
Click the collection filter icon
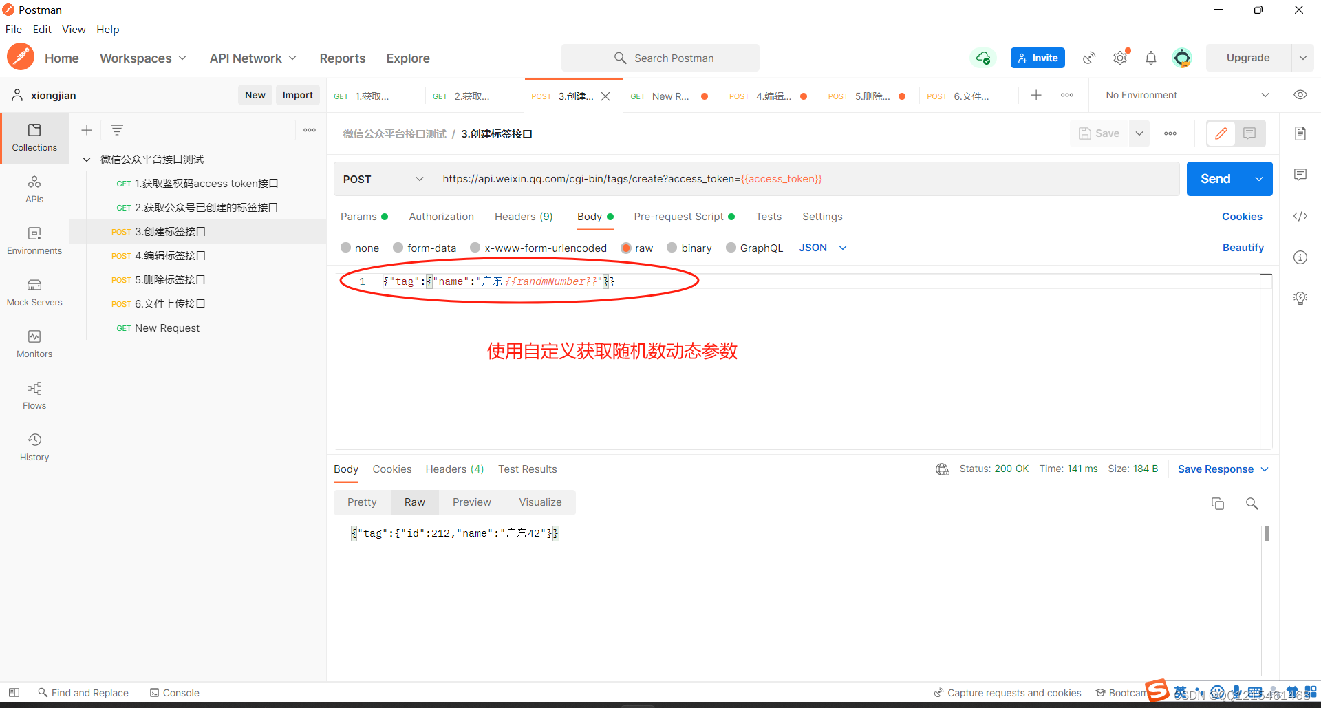pos(117,130)
